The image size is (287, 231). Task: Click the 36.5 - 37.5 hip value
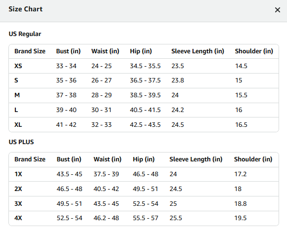coord(145,80)
